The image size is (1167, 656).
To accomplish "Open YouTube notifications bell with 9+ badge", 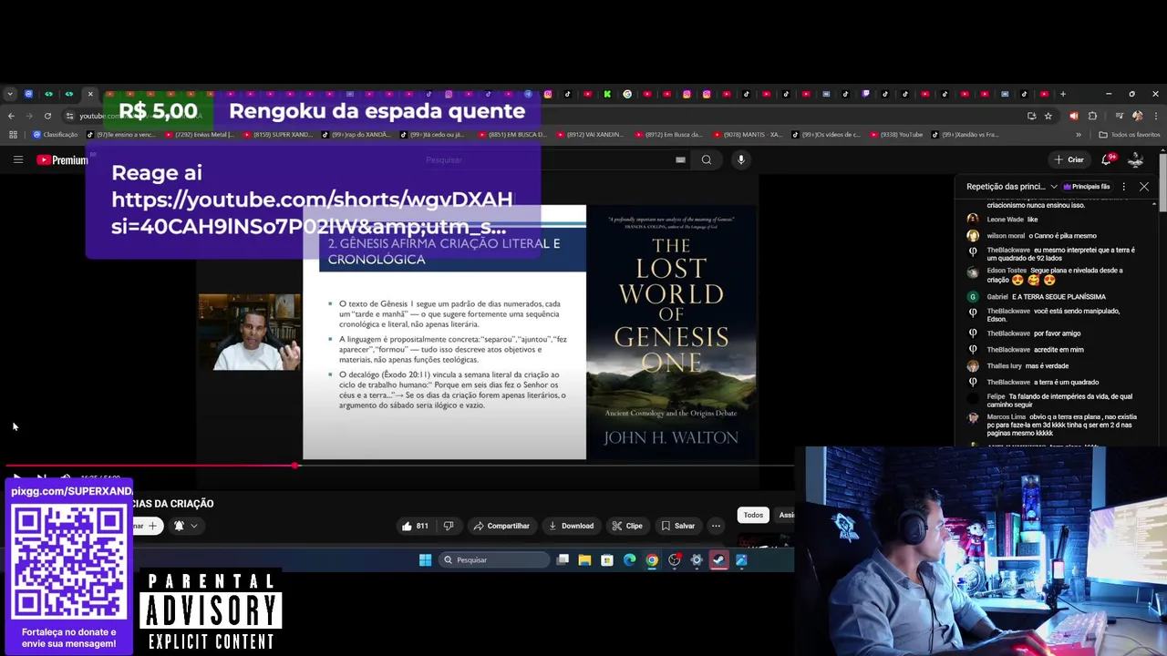I will pyautogui.click(x=1107, y=159).
